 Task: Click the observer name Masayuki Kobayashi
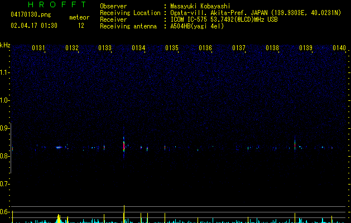pyautogui.click(x=200, y=6)
